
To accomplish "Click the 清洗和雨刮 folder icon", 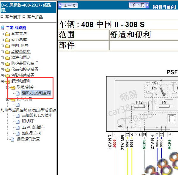I will tap(7, 58).
